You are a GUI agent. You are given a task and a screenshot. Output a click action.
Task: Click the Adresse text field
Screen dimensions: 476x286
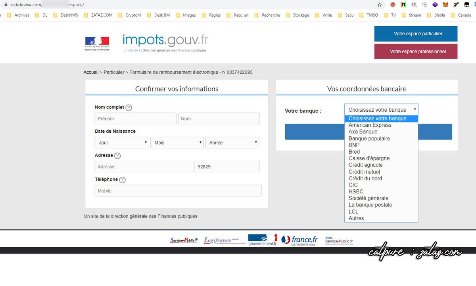pyautogui.click(x=144, y=167)
